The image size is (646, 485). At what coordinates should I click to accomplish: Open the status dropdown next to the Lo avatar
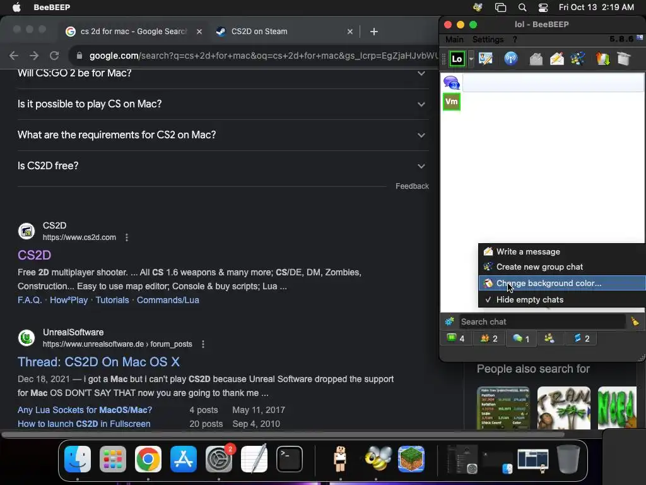(471, 59)
